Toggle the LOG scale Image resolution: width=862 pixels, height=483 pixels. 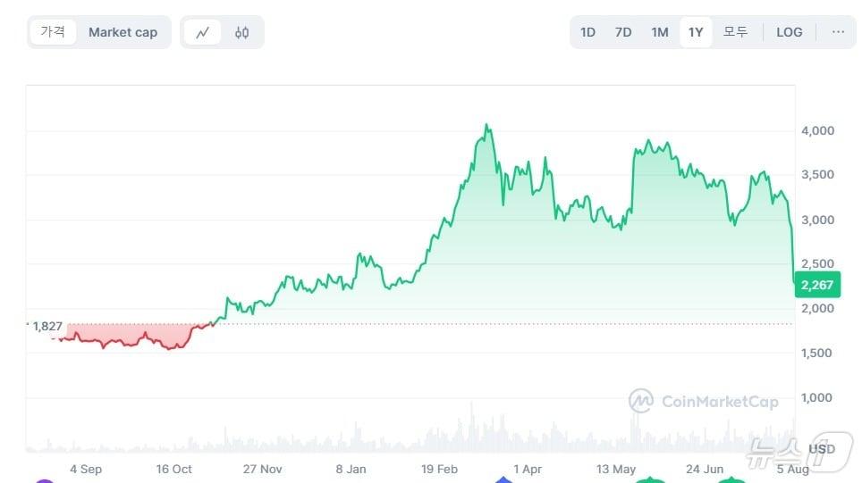point(790,32)
